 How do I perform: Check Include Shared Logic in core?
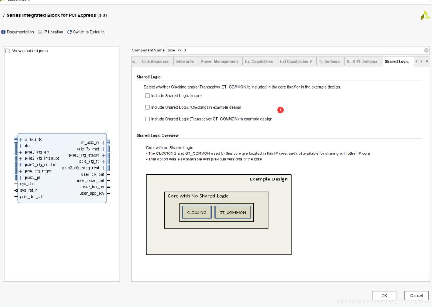(x=147, y=96)
